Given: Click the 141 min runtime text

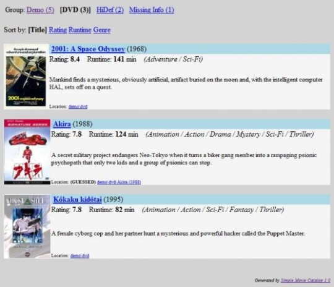Looking at the screenshot, I should [125, 59].
